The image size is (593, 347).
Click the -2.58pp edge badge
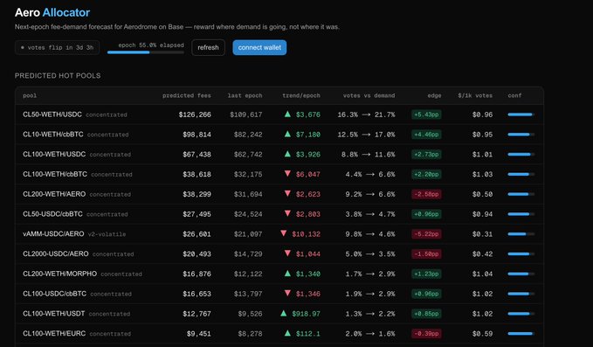coord(426,194)
